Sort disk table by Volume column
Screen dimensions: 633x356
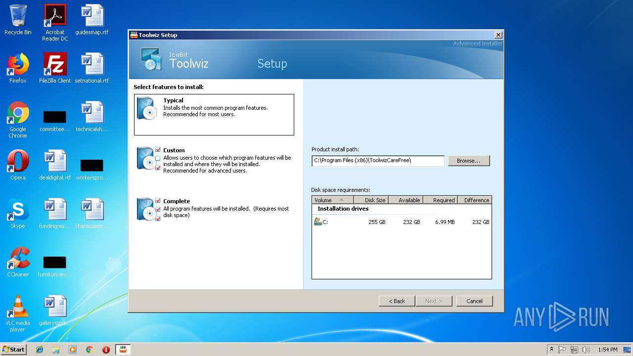(x=333, y=200)
